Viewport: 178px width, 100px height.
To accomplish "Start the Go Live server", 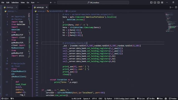I will pyautogui.click(x=141, y=99).
